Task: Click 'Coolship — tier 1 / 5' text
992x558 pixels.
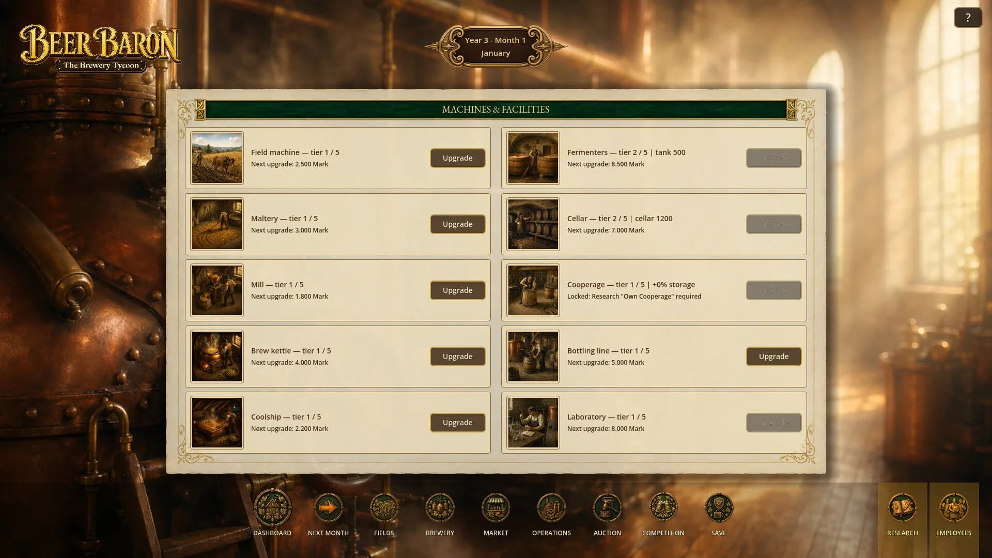Action: point(286,417)
